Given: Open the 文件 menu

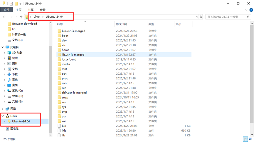Looking at the screenshot, I should (6, 10).
